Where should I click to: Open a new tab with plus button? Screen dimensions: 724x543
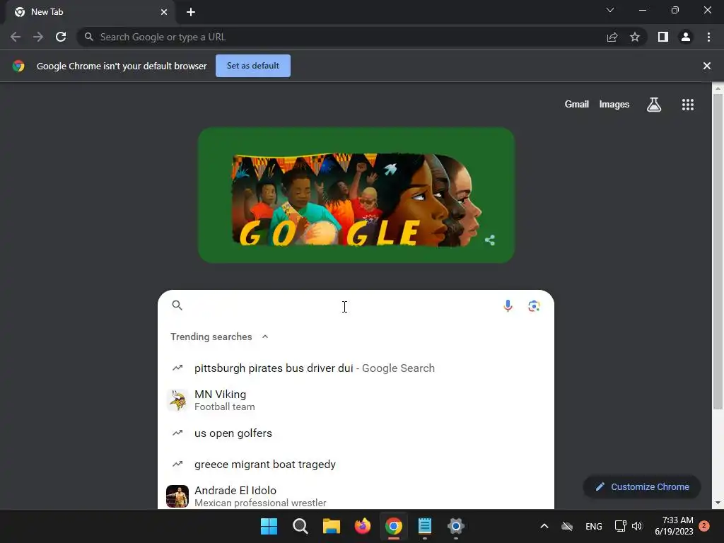(x=191, y=12)
